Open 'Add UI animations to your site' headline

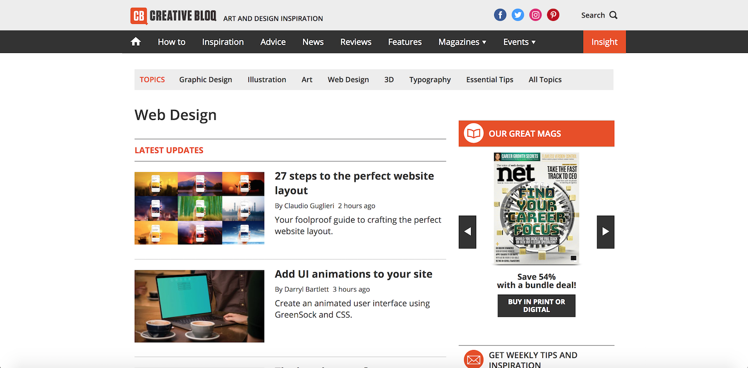pos(354,274)
